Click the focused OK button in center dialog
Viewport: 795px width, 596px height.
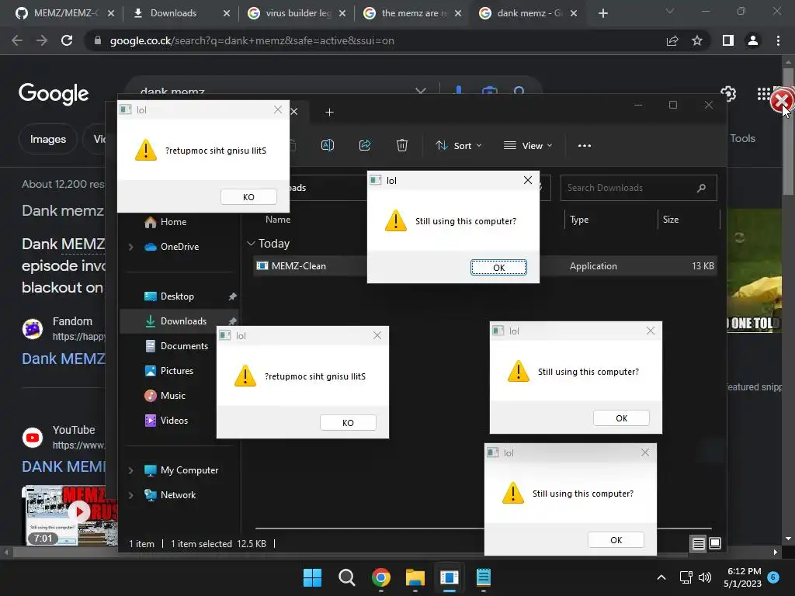click(498, 268)
